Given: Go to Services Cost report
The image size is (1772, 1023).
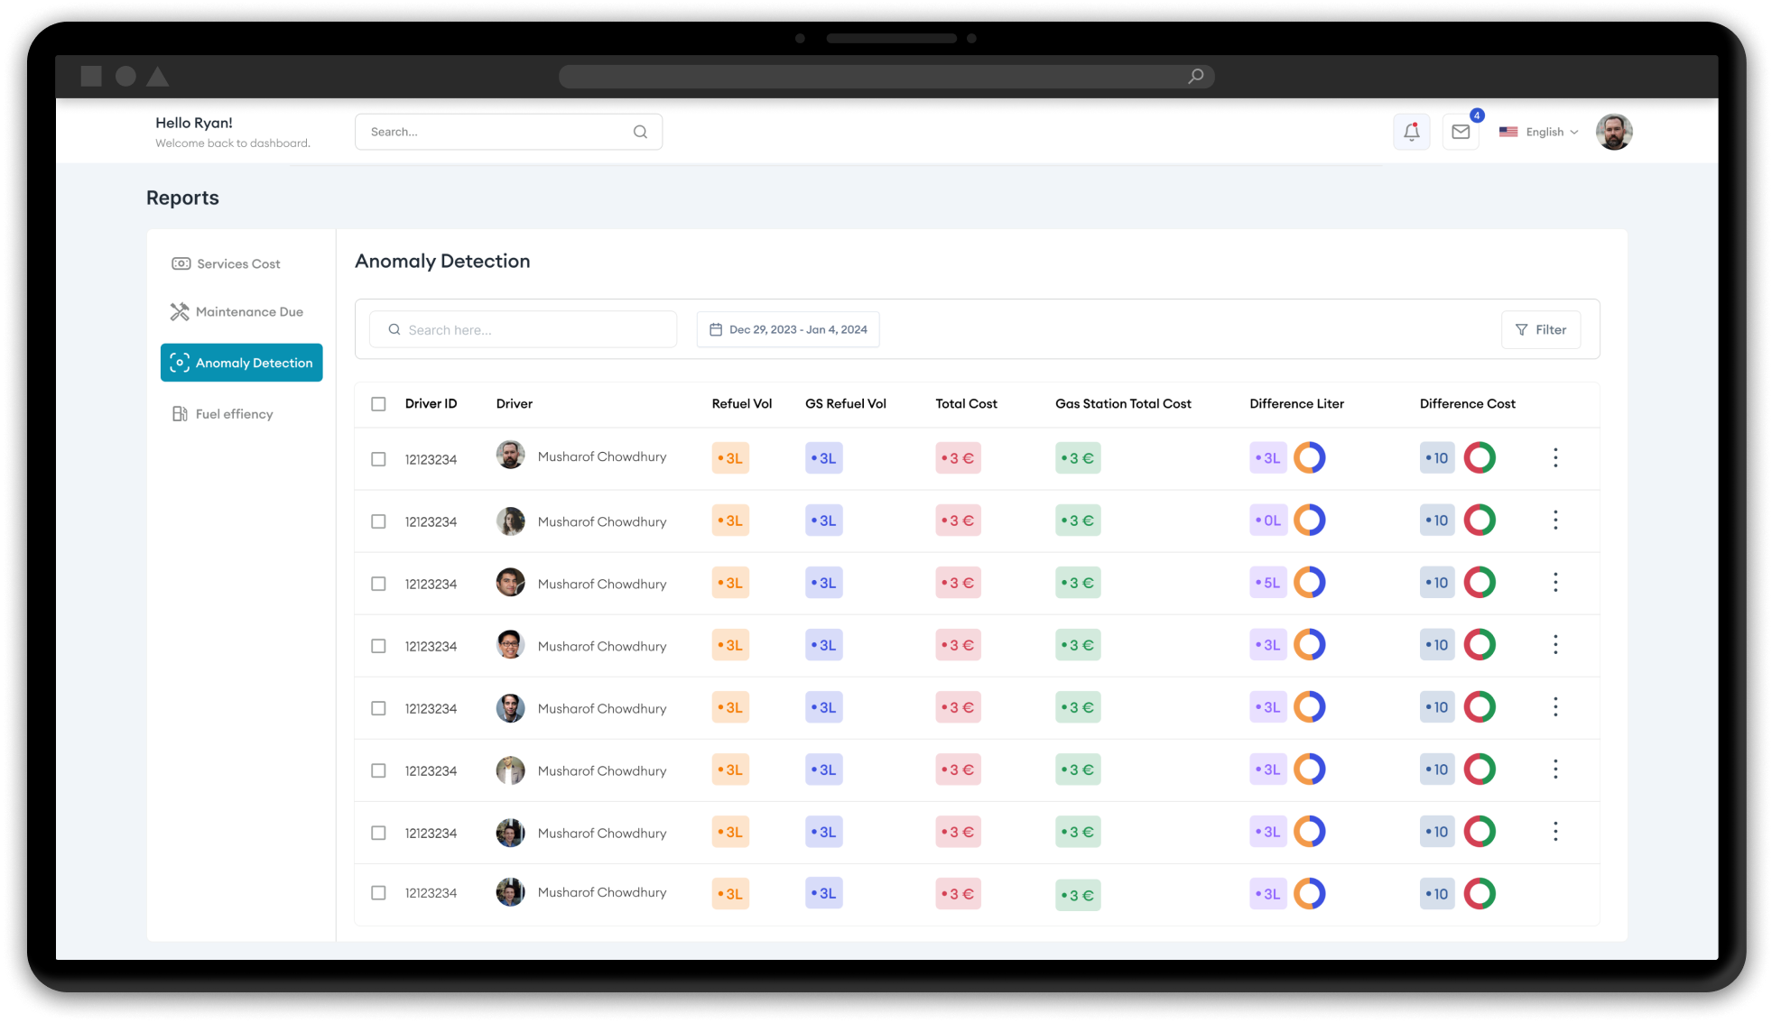Looking at the screenshot, I should click(x=239, y=264).
